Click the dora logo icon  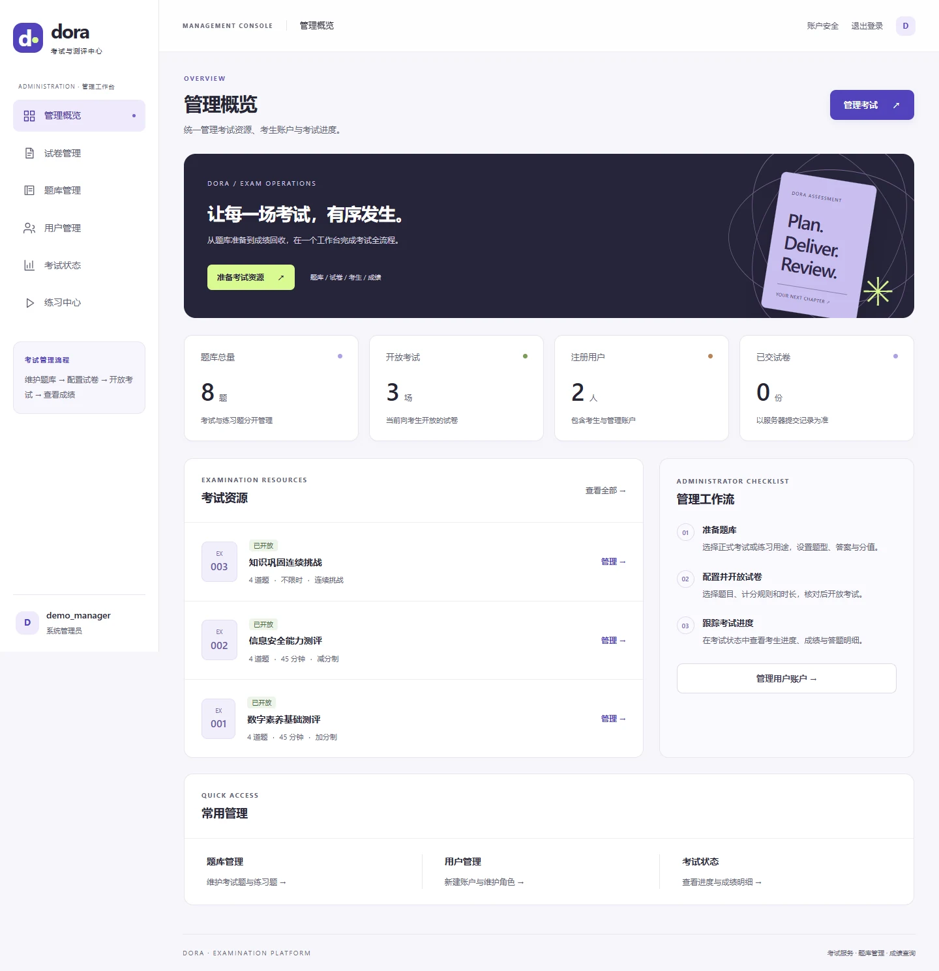pos(28,38)
